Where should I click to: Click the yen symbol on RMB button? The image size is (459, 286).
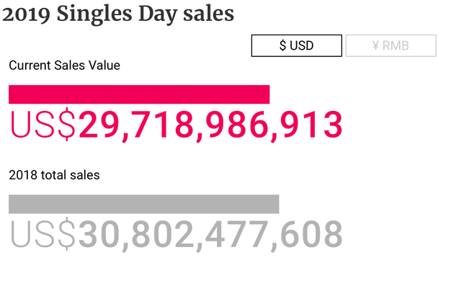375,45
